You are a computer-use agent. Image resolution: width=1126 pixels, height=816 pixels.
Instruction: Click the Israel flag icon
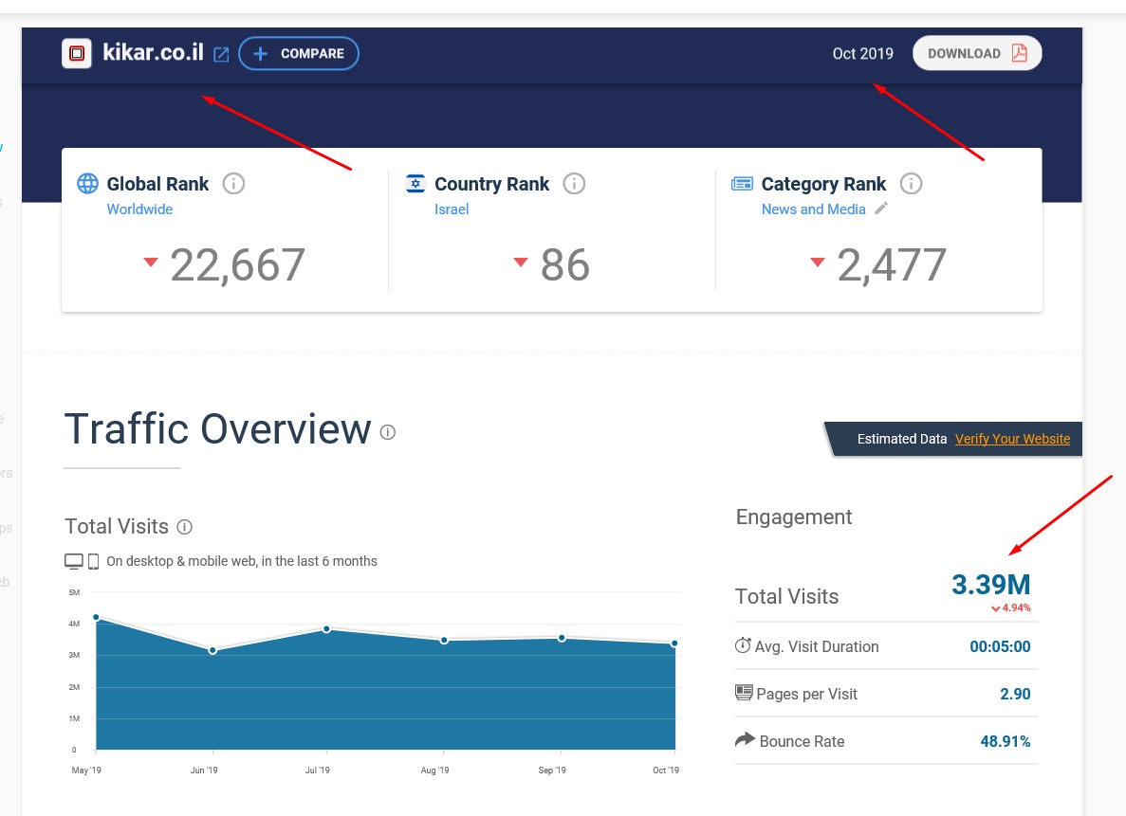coord(415,184)
